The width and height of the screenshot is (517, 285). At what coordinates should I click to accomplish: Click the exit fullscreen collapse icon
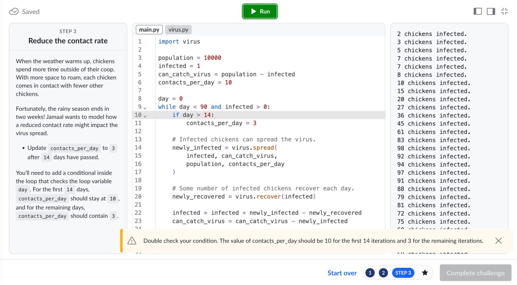(x=504, y=11)
